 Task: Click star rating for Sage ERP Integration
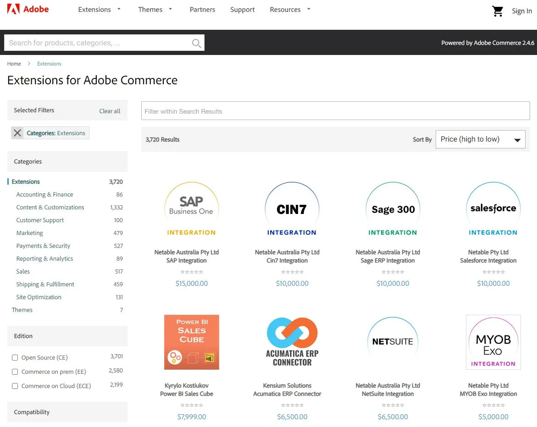tap(393, 272)
